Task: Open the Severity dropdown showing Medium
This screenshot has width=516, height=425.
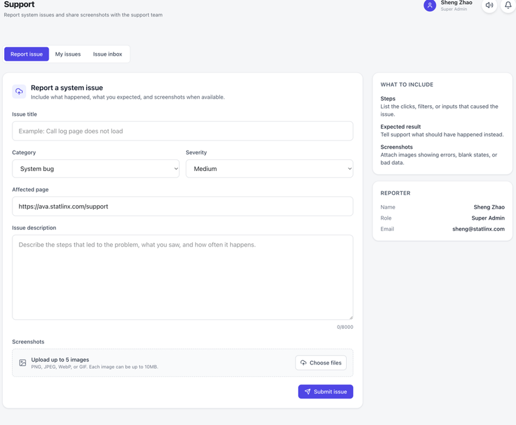Action: tap(270, 169)
